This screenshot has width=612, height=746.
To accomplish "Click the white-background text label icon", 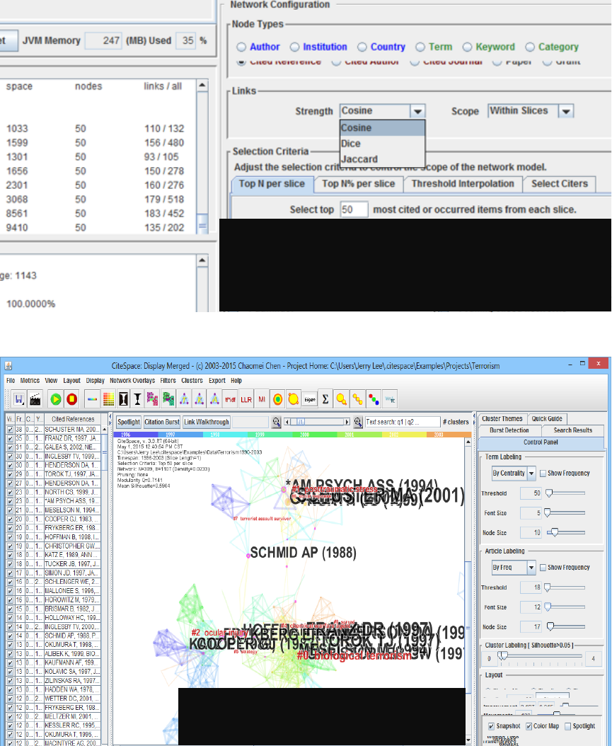I will (x=137, y=399).
